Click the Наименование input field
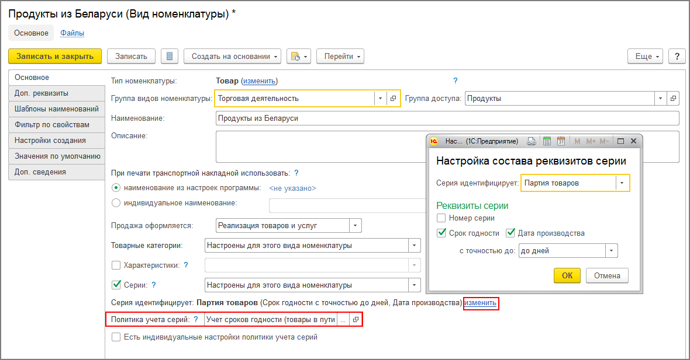 tap(447, 118)
